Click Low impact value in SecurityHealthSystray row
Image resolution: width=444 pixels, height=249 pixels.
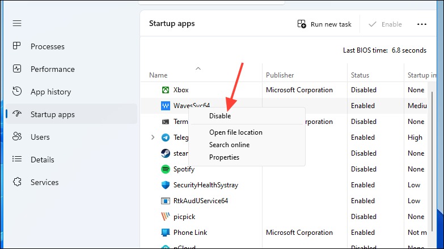click(x=414, y=185)
